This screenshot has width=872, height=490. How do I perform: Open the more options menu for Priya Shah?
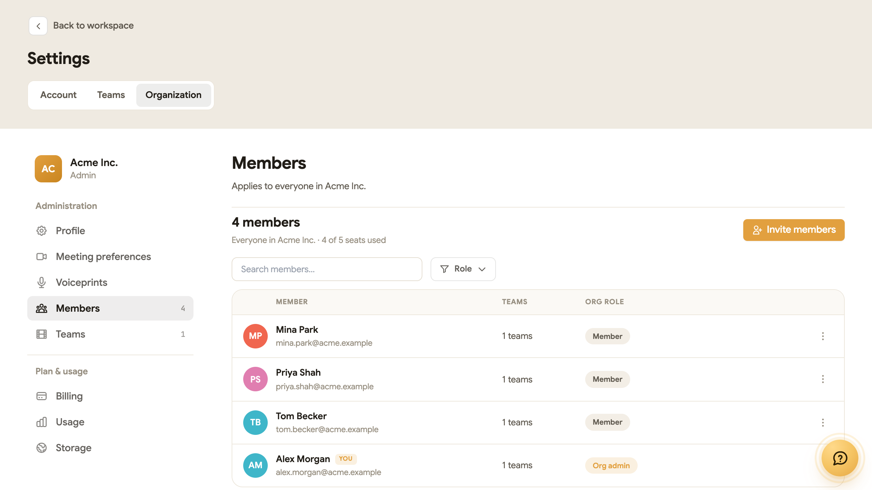[x=823, y=379]
